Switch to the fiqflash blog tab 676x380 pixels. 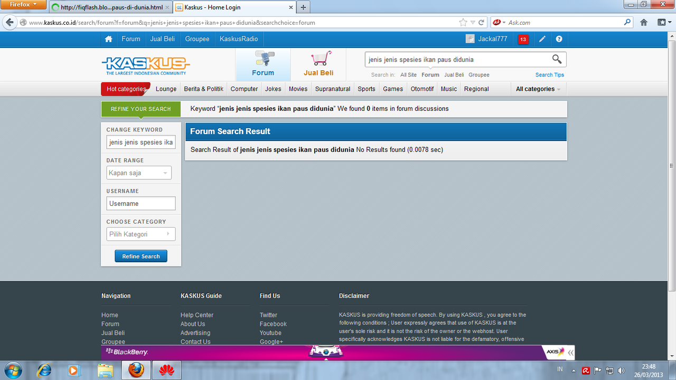110,7
